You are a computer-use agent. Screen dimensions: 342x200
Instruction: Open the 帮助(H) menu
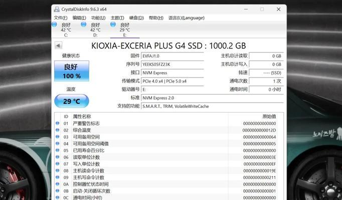(156, 18)
